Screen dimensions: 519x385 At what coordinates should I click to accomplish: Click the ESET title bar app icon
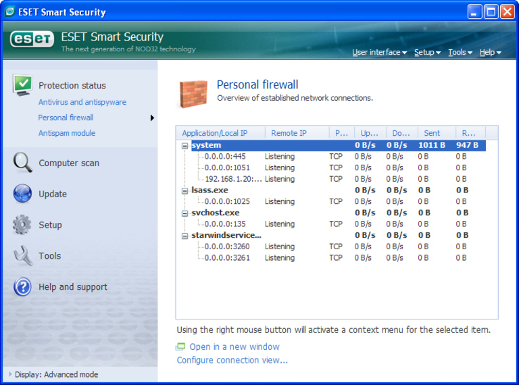tap(10, 11)
